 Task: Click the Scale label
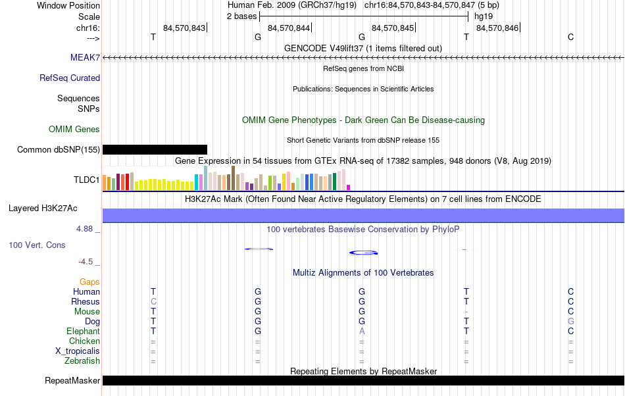pos(89,16)
